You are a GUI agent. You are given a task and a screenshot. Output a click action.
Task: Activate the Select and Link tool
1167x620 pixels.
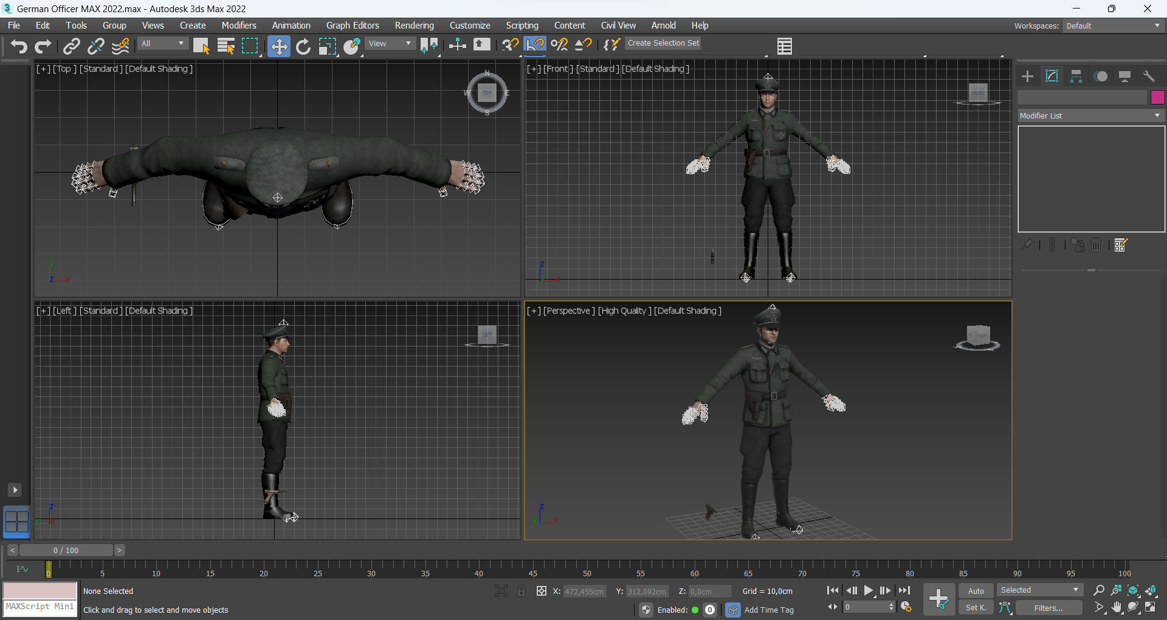pos(72,46)
